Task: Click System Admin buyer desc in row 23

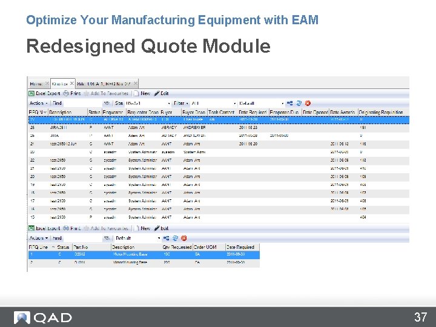Action: point(194,152)
